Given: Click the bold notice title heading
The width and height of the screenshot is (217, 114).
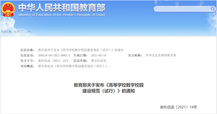Looking at the screenshot, I should coord(109,88).
